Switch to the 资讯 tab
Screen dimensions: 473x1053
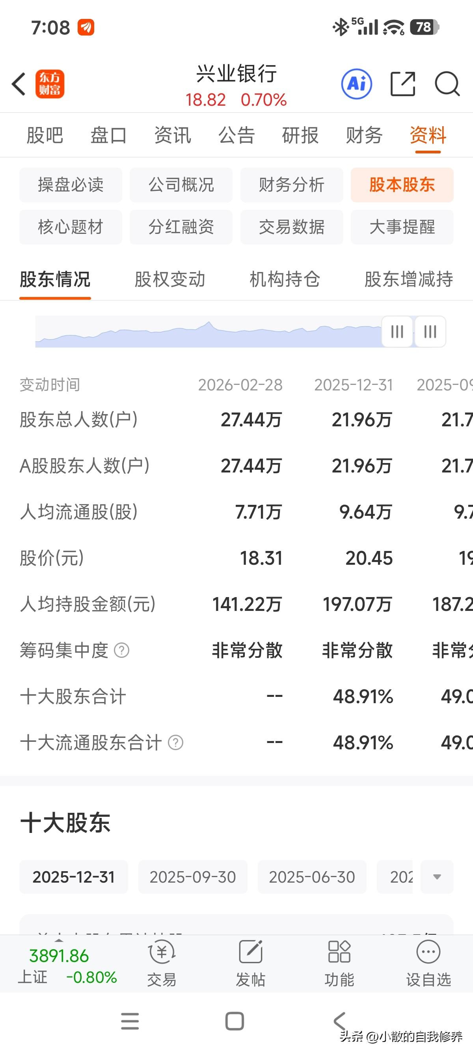coord(172,135)
